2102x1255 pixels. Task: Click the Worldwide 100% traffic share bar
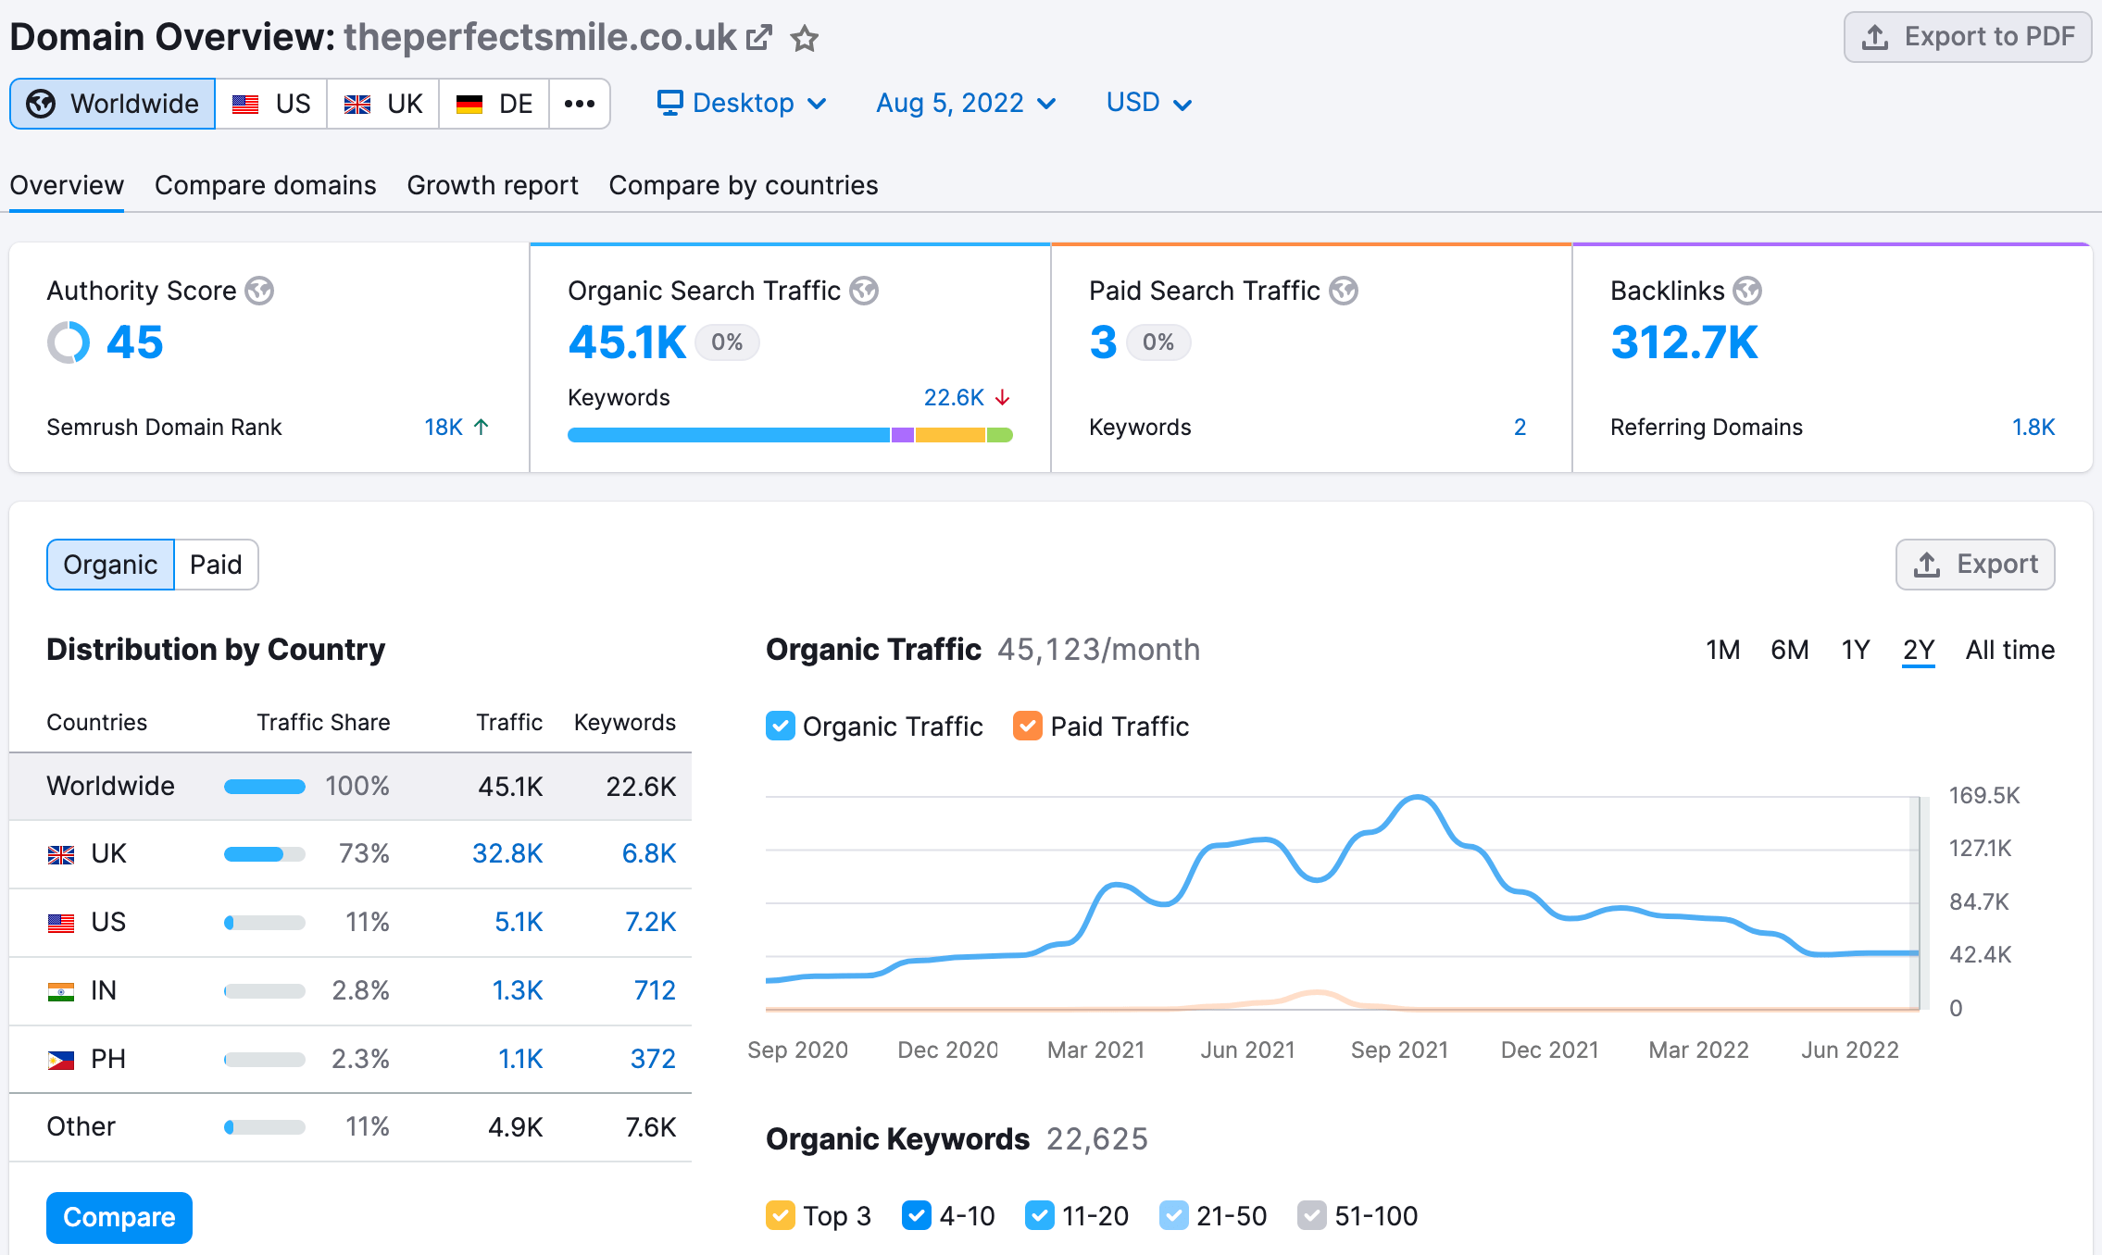tap(265, 787)
